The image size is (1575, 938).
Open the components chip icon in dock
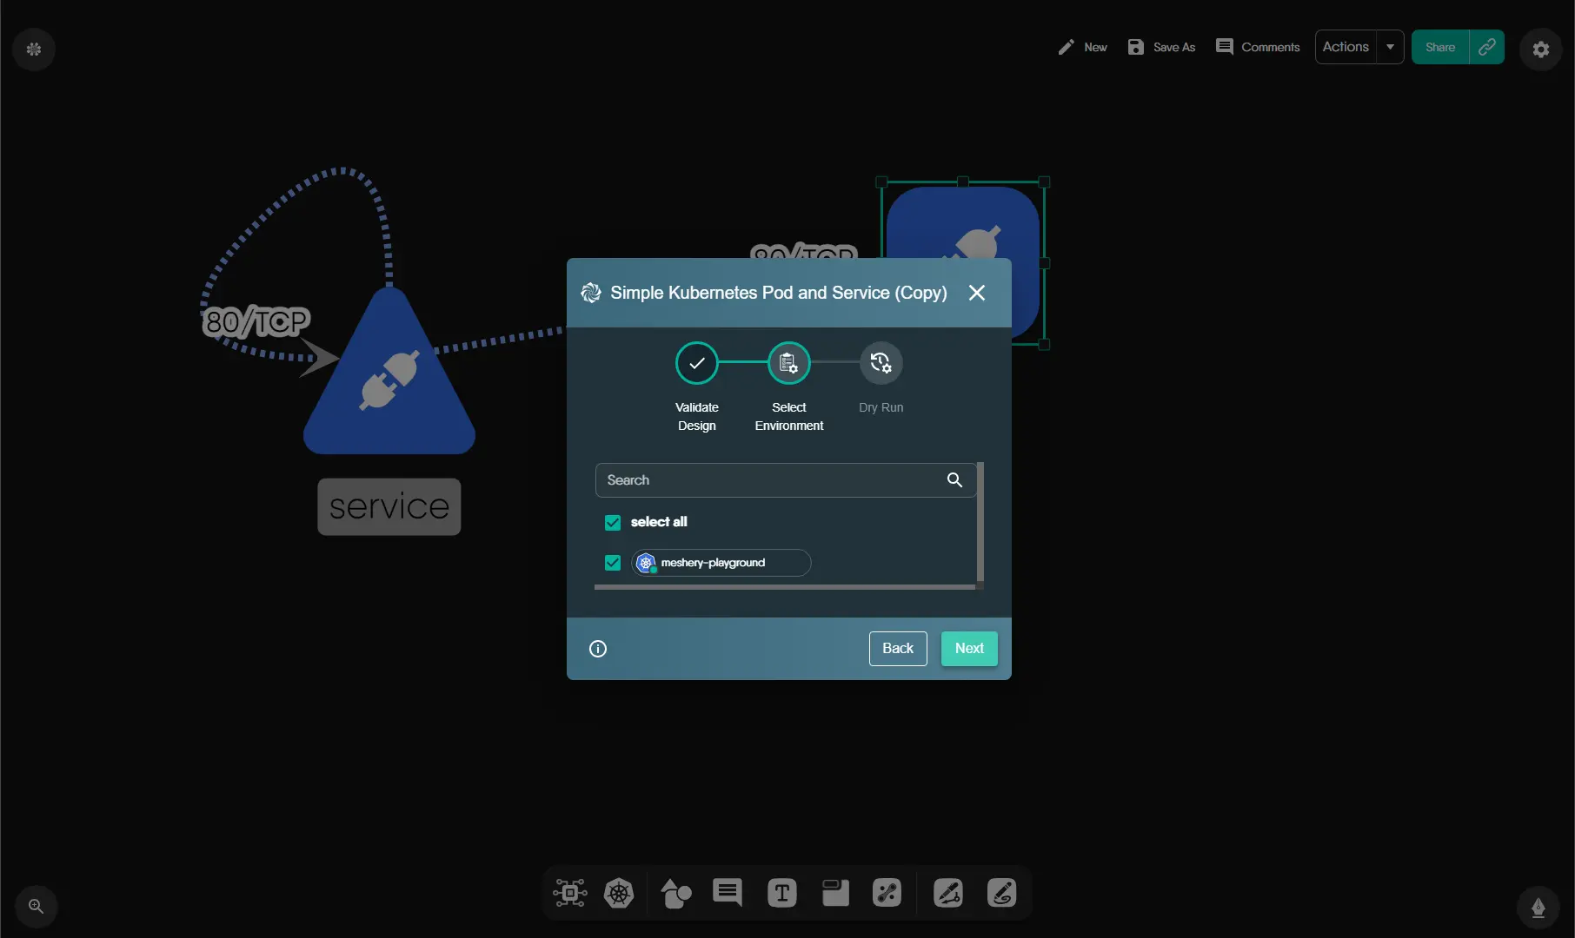(x=569, y=893)
